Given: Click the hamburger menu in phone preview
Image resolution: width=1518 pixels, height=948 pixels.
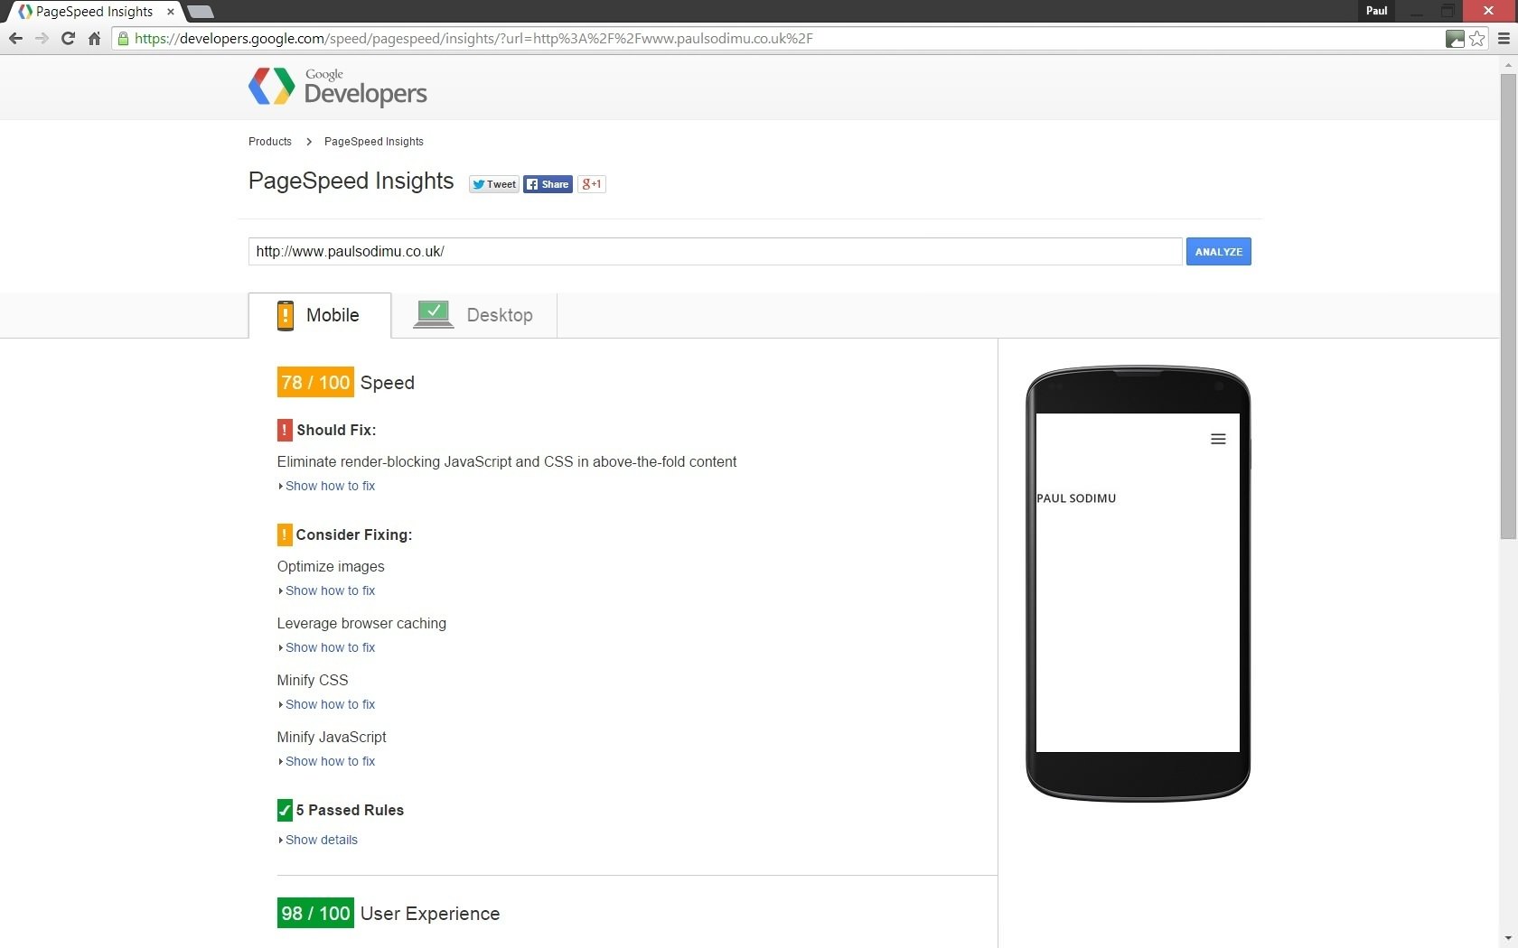Looking at the screenshot, I should pyautogui.click(x=1218, y=439).
